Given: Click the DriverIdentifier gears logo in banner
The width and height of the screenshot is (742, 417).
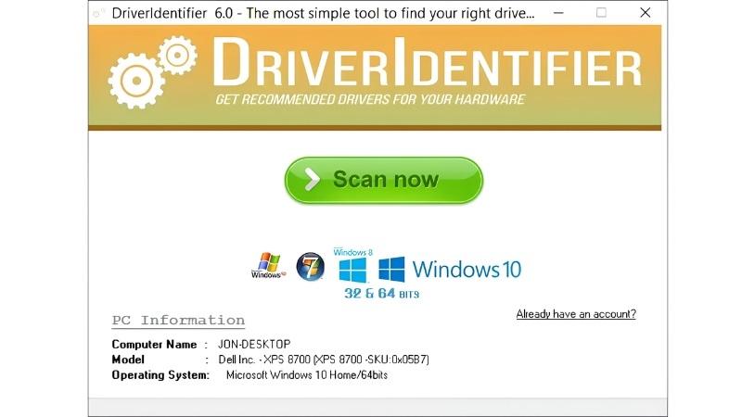Looking at the screenshot, I should click(x=152, y=72).
